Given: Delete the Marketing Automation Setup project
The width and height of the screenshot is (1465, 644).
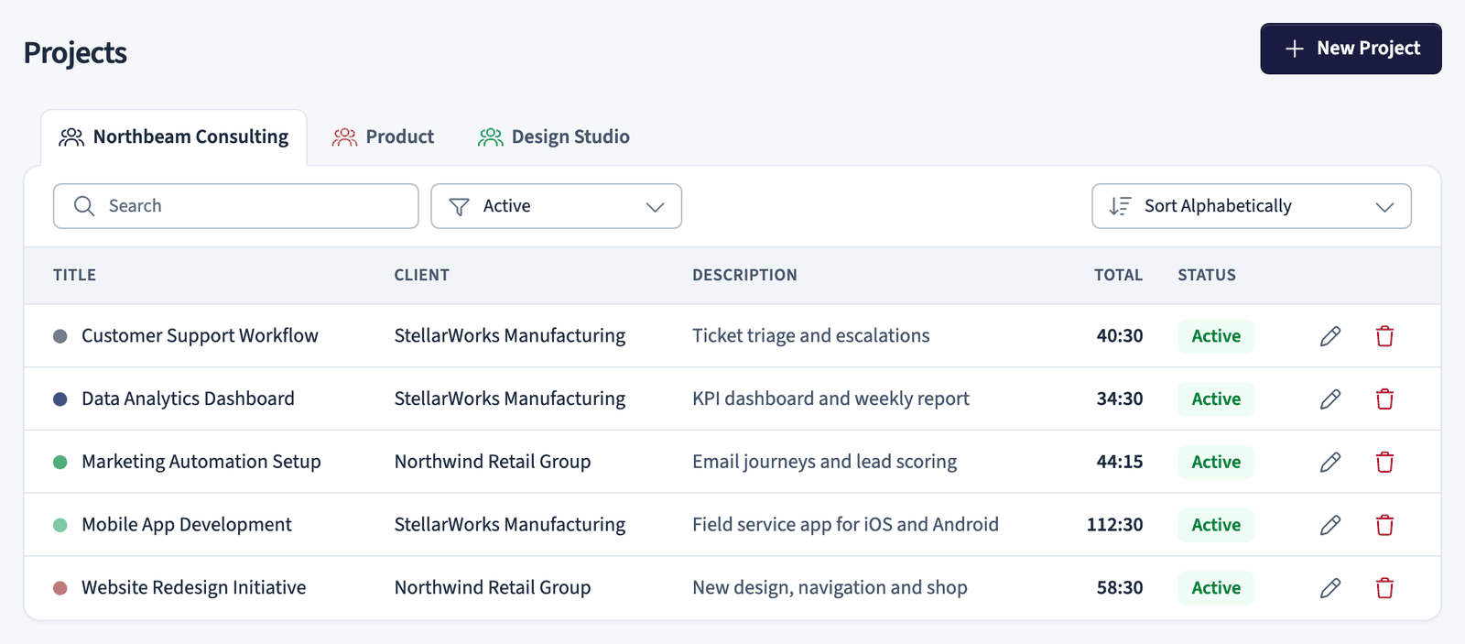Looking at the screenshot, I should [x=1384, y=462].
